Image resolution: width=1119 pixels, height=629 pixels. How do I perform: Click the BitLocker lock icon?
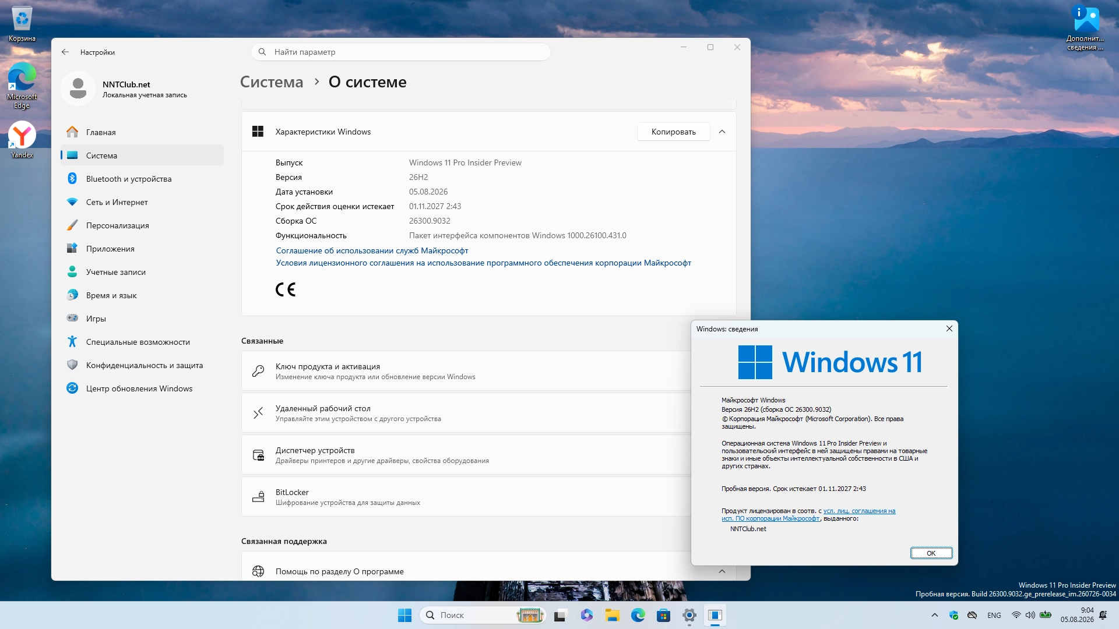[258, 497]
